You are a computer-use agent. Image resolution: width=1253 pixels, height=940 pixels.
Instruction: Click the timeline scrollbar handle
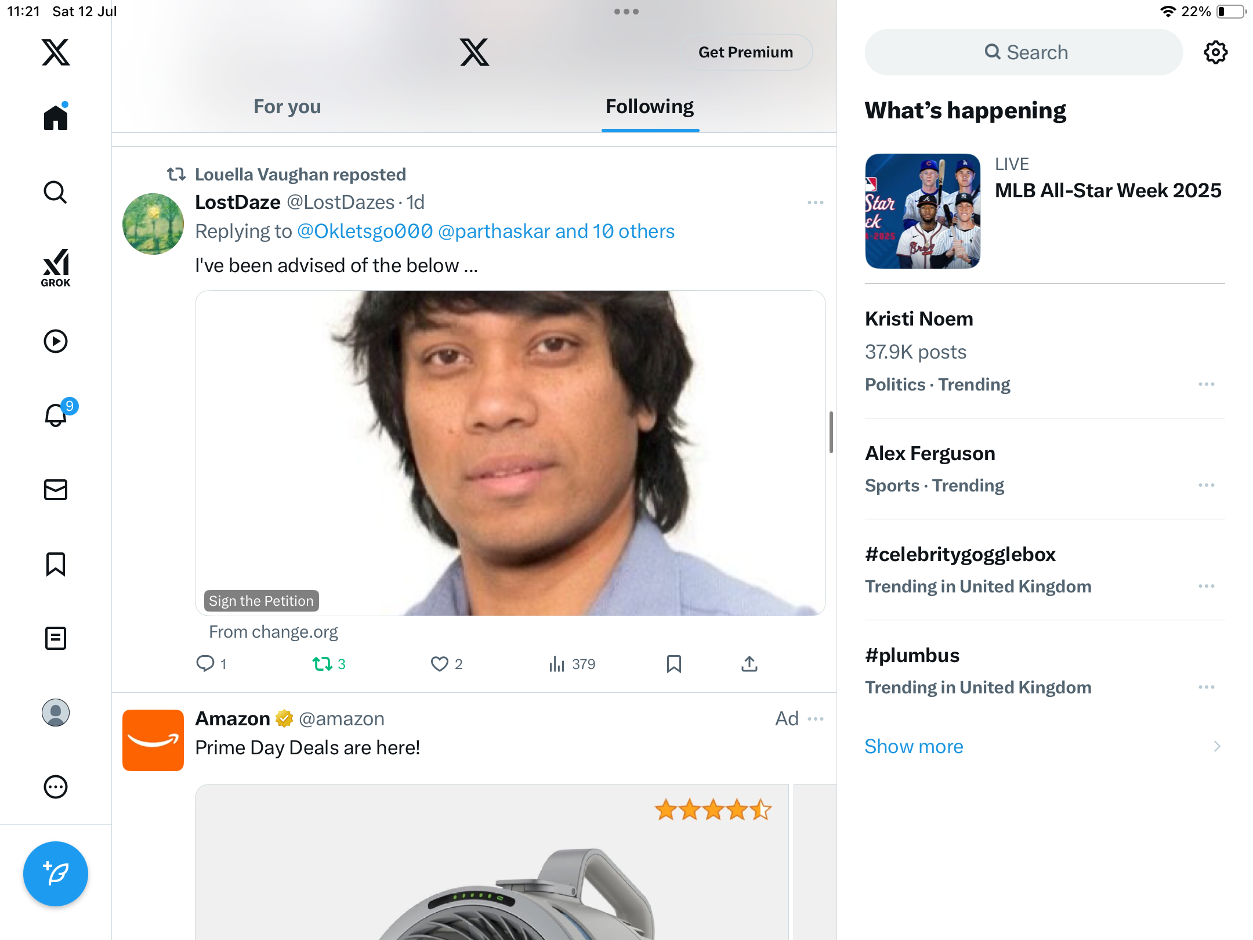coord(831,432)
